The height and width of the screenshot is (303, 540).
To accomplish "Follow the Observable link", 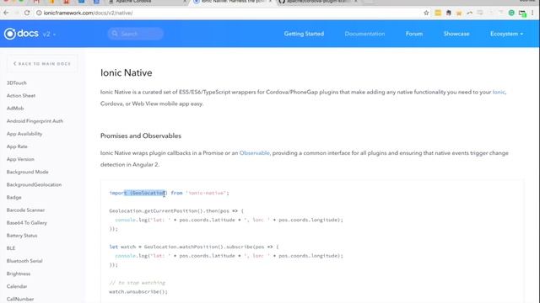I will click(x=255, y=153).
